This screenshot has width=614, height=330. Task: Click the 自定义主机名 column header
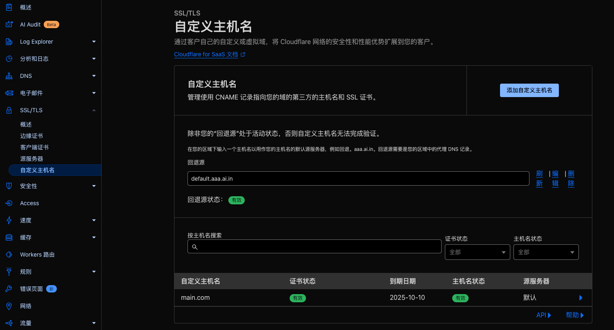tap(201, 281)
